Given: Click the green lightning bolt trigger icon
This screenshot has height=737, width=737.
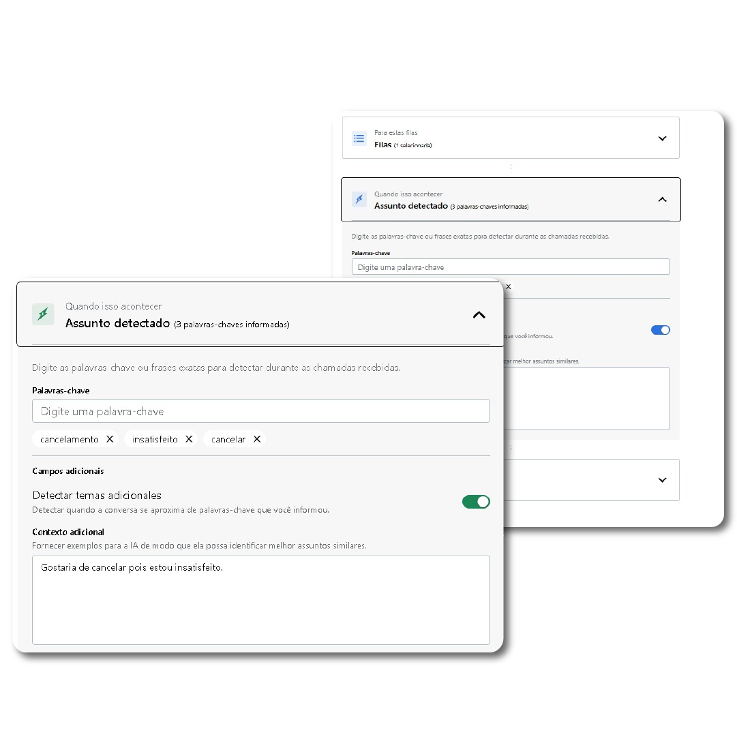Looking at the screenshot, I should [43, 314].
